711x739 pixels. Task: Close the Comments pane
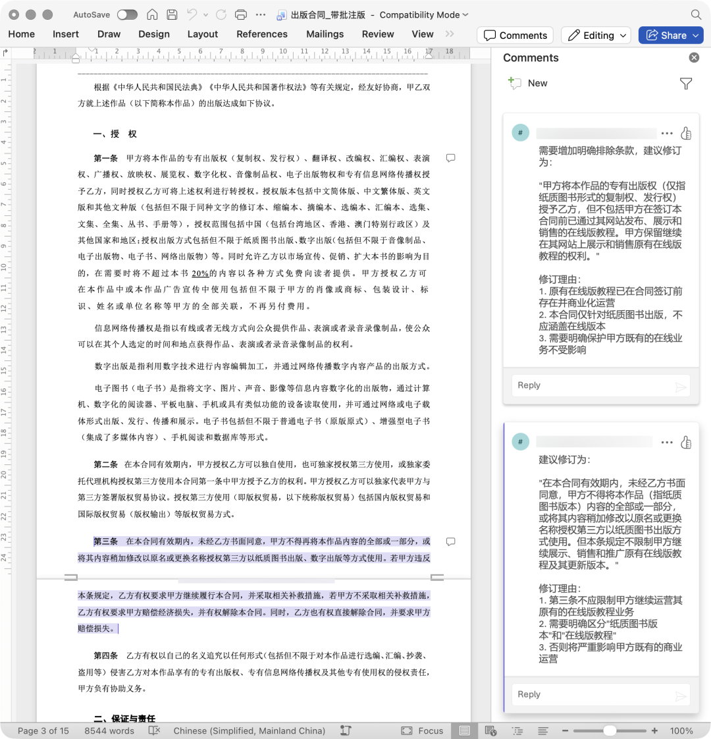tap(694, 57)
